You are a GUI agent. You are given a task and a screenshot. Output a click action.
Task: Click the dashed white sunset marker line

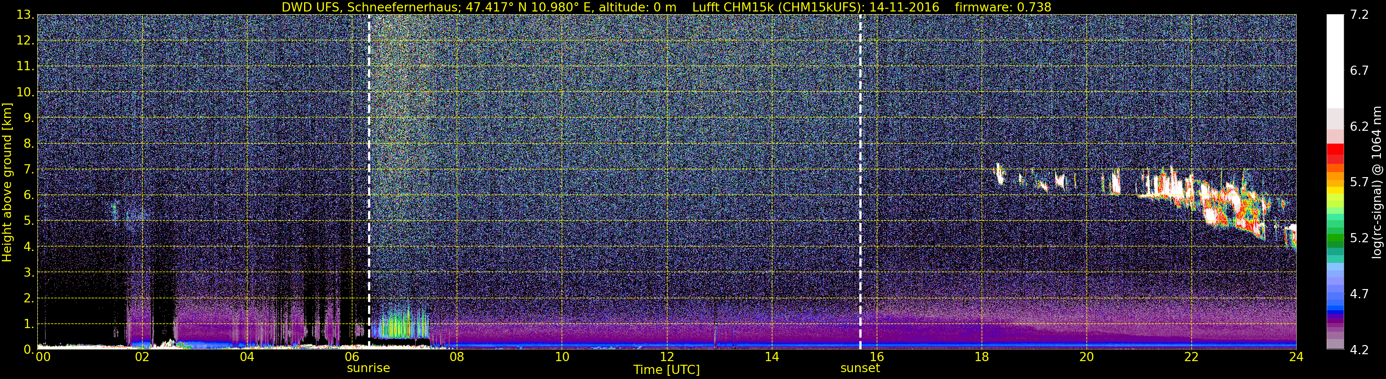(x=860, y=181)
